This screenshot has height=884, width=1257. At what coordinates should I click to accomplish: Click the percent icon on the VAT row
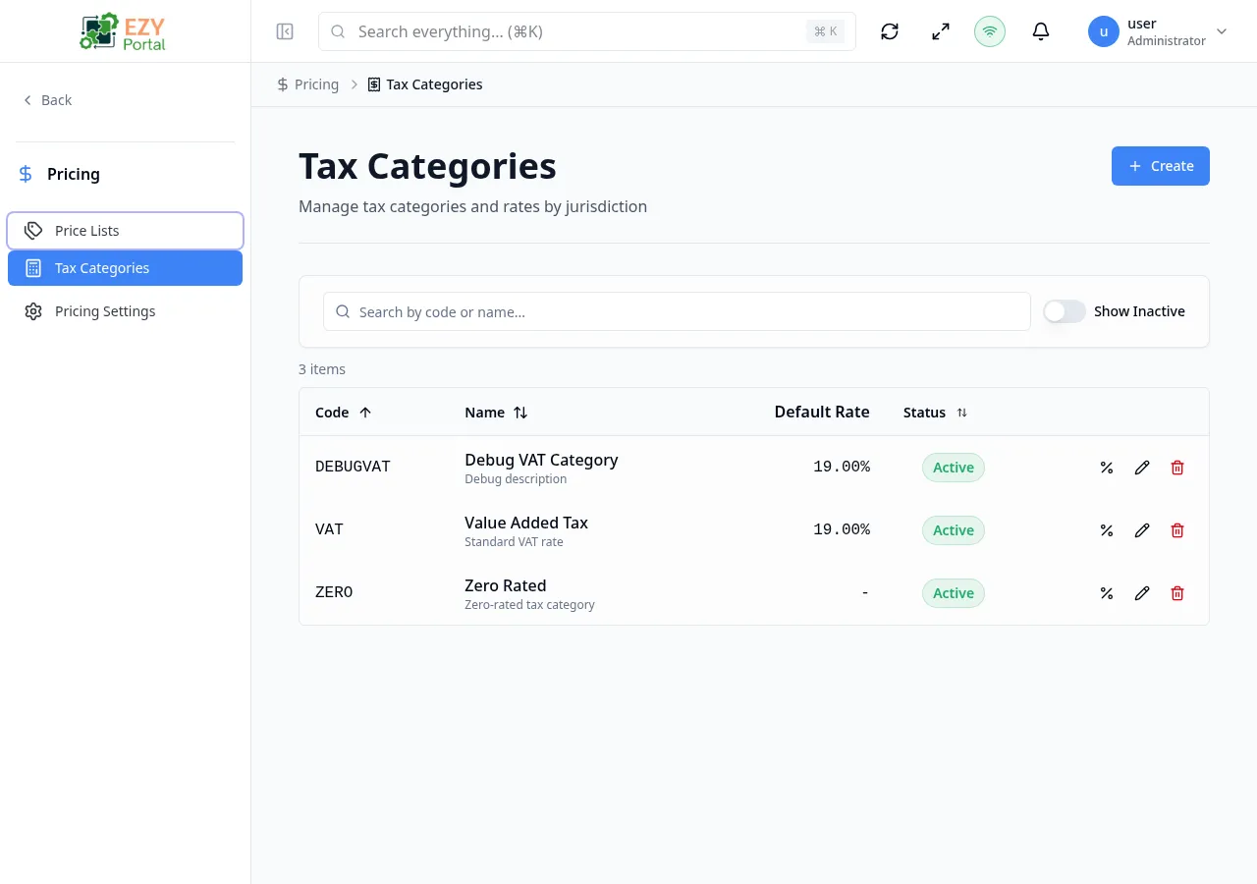click(1107, 530)
